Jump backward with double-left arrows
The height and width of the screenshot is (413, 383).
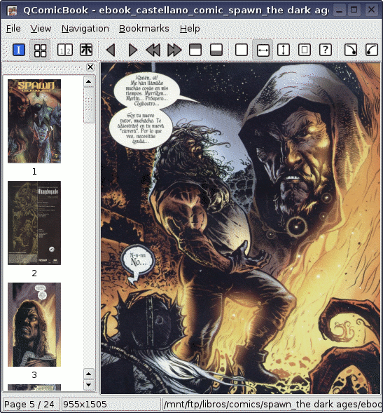tap(153, 50)
